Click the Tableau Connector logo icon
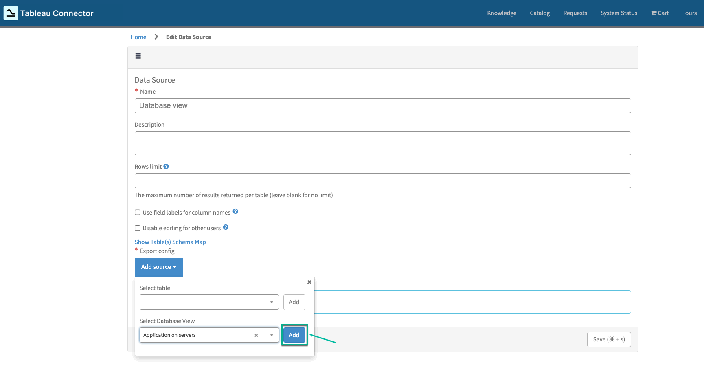This screenshot has width=704, height=367. 10,13
